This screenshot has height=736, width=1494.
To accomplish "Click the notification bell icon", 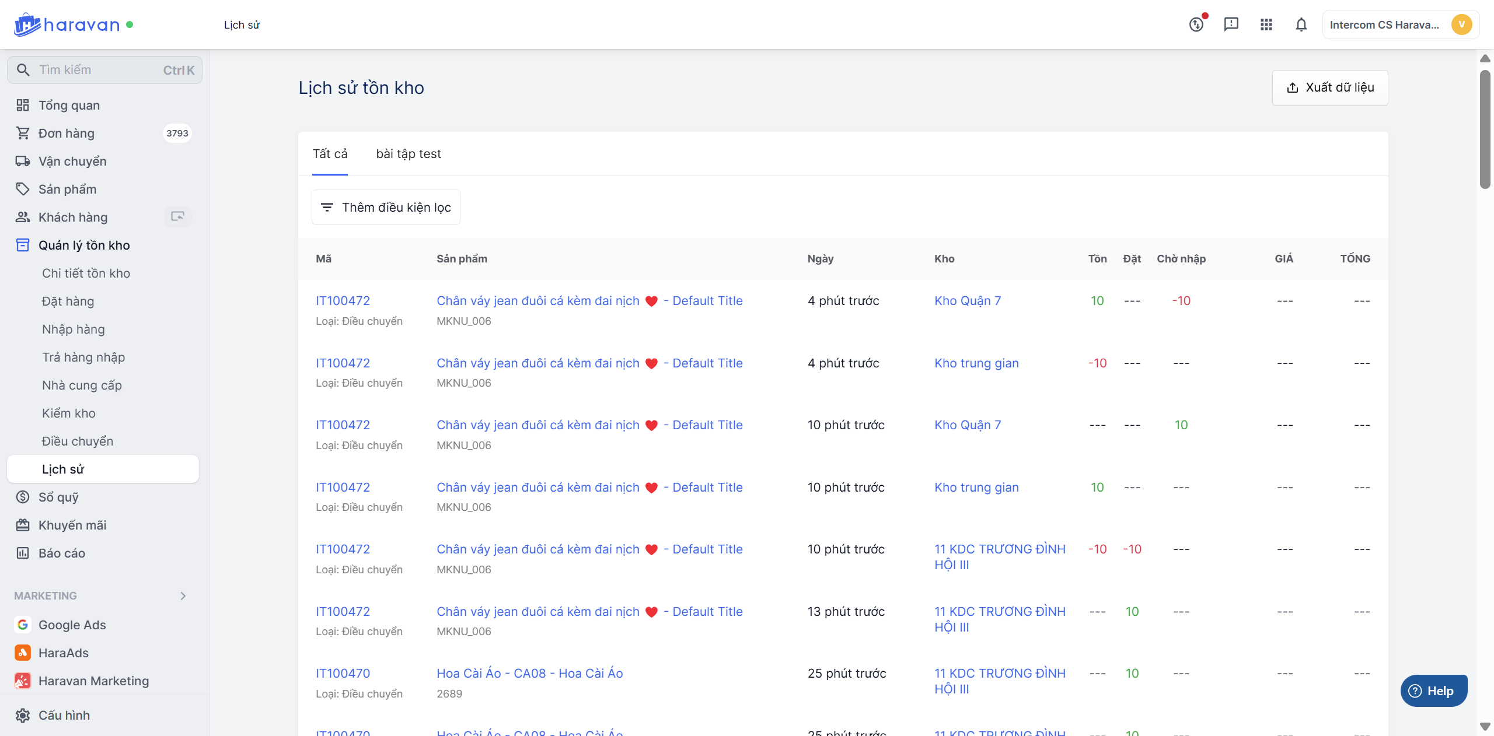I will pos(1301,24).
